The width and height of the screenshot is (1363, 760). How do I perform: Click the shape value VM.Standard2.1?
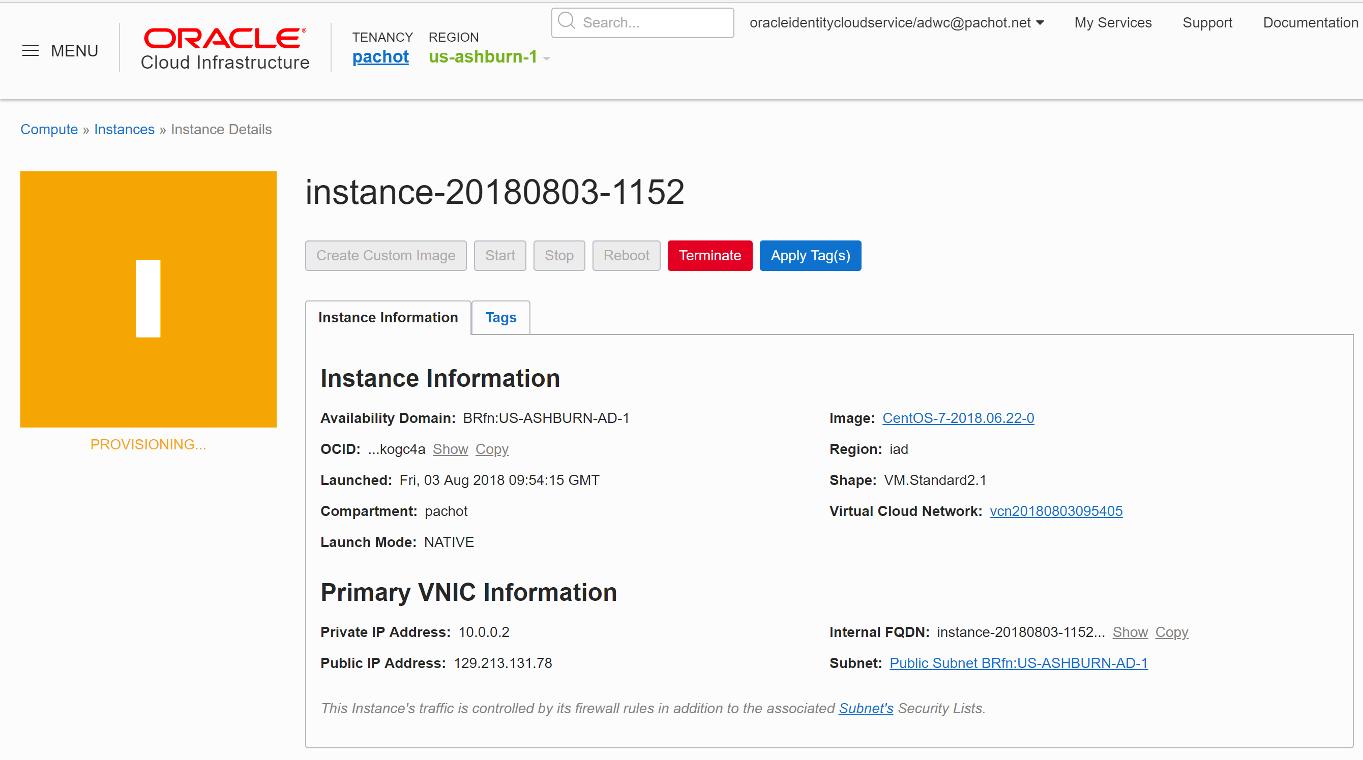(935, 480)
